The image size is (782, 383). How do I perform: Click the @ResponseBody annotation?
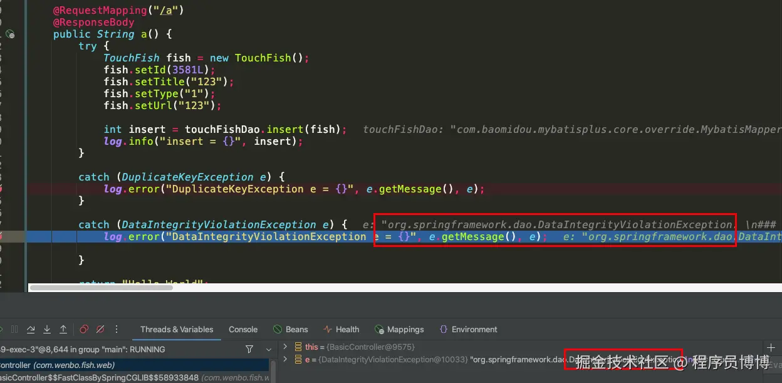(x=94, y=22)
